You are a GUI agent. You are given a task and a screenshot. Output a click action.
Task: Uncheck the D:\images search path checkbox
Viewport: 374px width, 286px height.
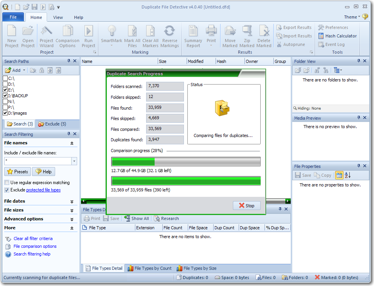pos(5,113)
